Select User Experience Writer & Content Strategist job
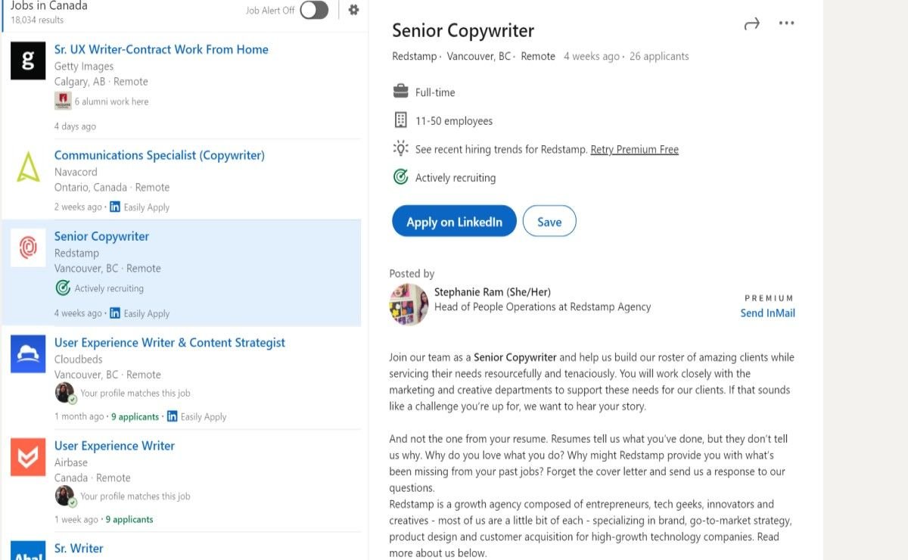Screen dimensions: 908x560 [x=169, y=342]
